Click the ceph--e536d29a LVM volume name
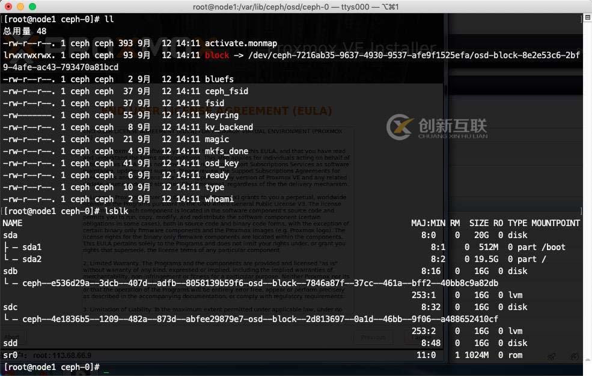The image size is (592, 376). click(x=260, y=283)
